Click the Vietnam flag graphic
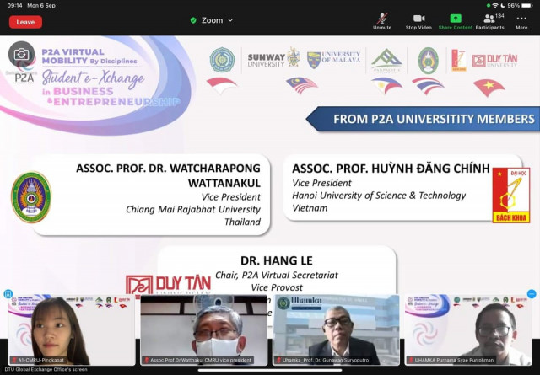 [489, 87]
